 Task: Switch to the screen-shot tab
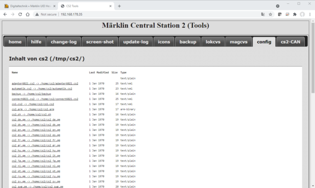(100, 42)
